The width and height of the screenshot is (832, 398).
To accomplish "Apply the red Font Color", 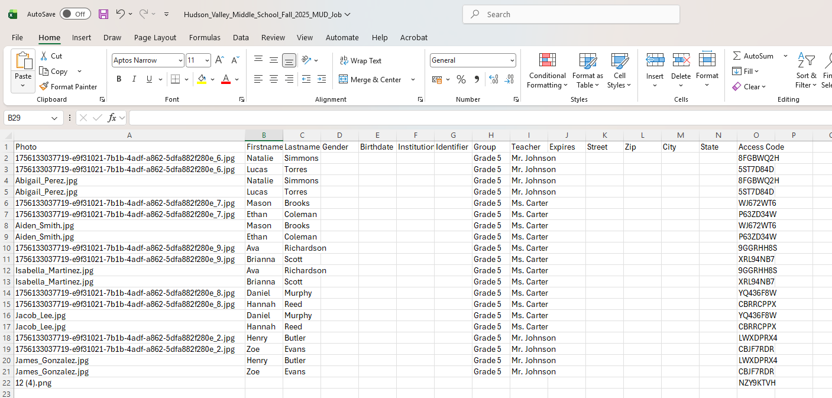I will click(225, 79).
